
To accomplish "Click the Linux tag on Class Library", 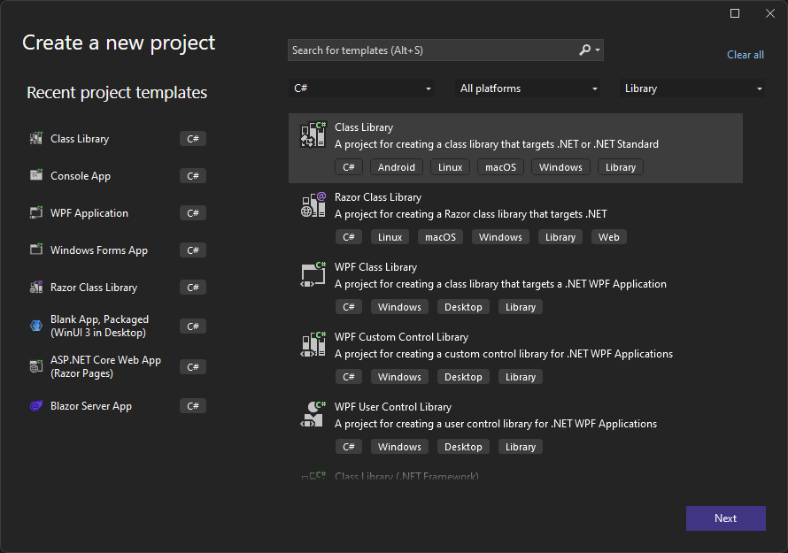I will pyautogui.click(x=451, y=167).
